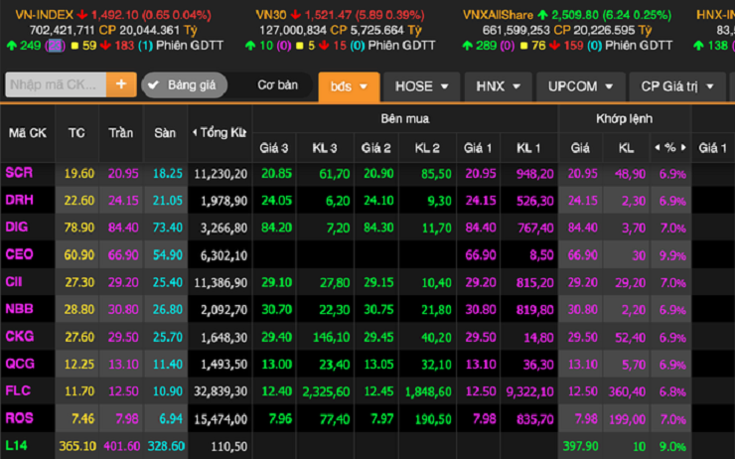Click CEO percent change 9.9%

tap(672, 256)
